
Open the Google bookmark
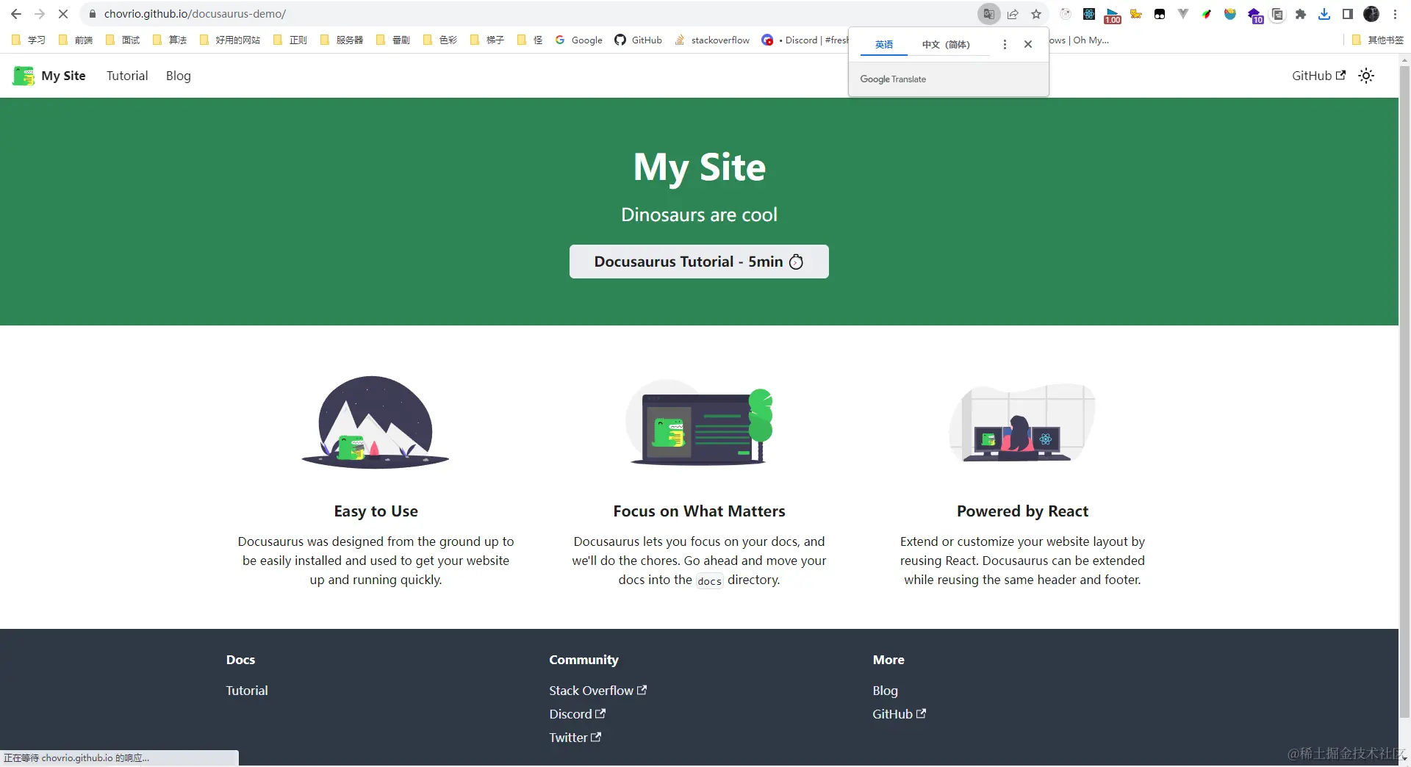(579, 40)
